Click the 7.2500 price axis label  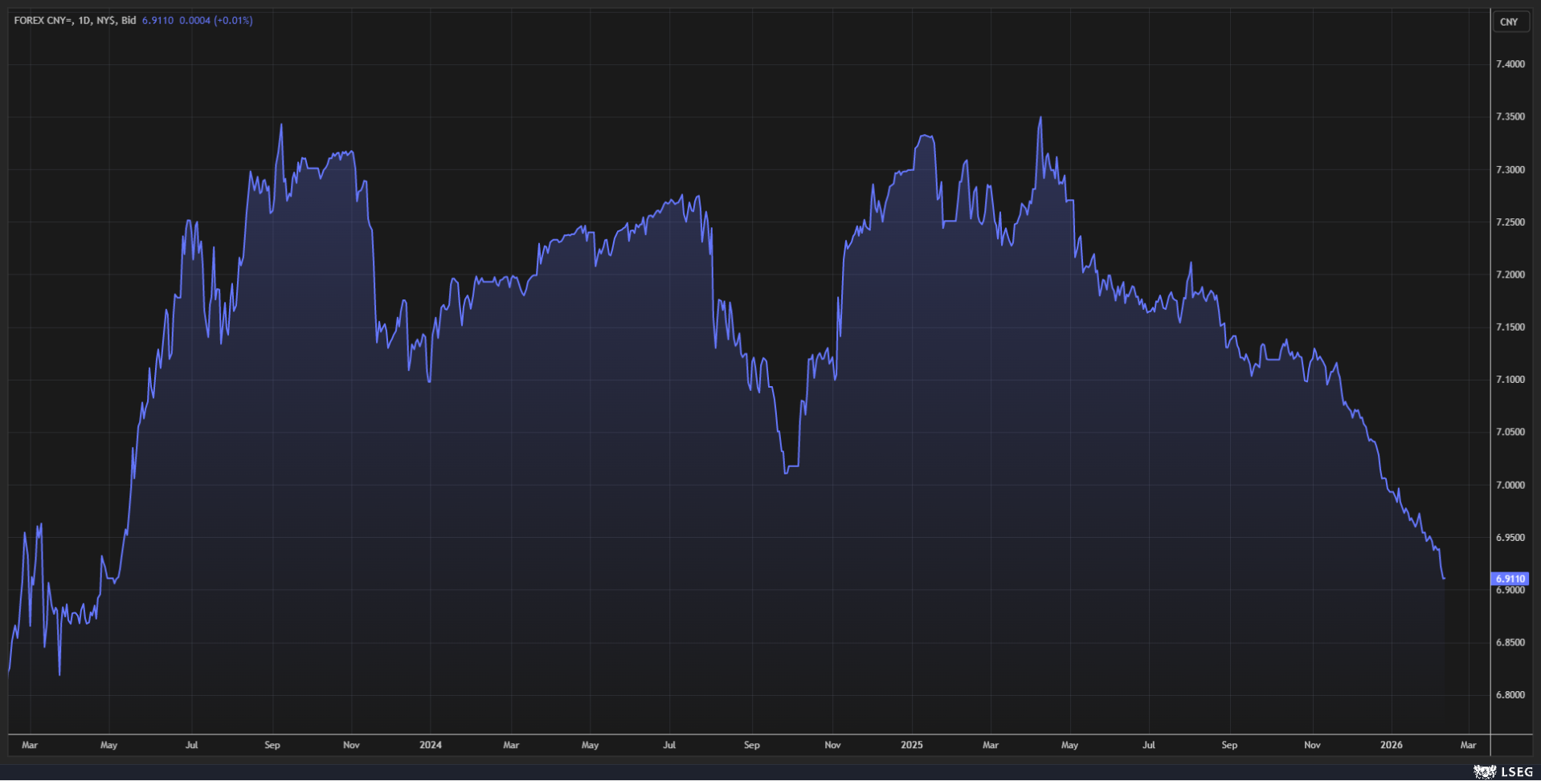(1510, 222)
